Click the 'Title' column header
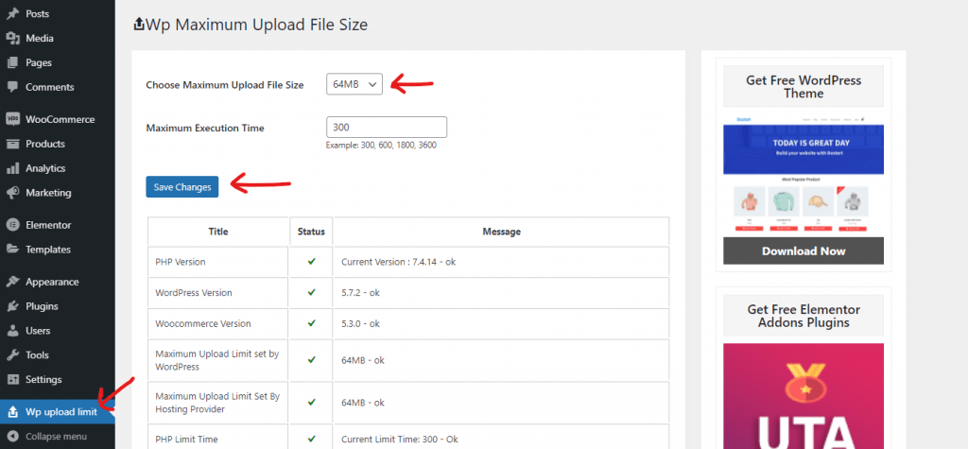 coord(218,232)
